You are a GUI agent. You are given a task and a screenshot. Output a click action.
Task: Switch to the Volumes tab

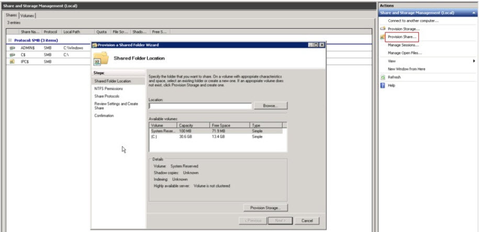pyautogui.click(x=28, y=16)
